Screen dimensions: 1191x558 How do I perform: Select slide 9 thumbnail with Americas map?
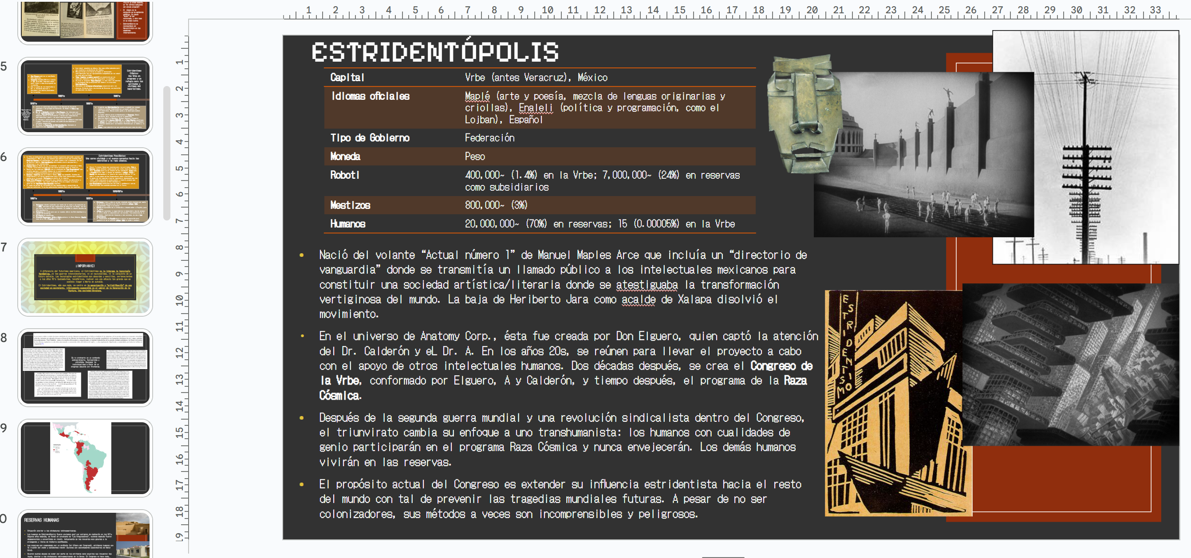click(85, 458)
